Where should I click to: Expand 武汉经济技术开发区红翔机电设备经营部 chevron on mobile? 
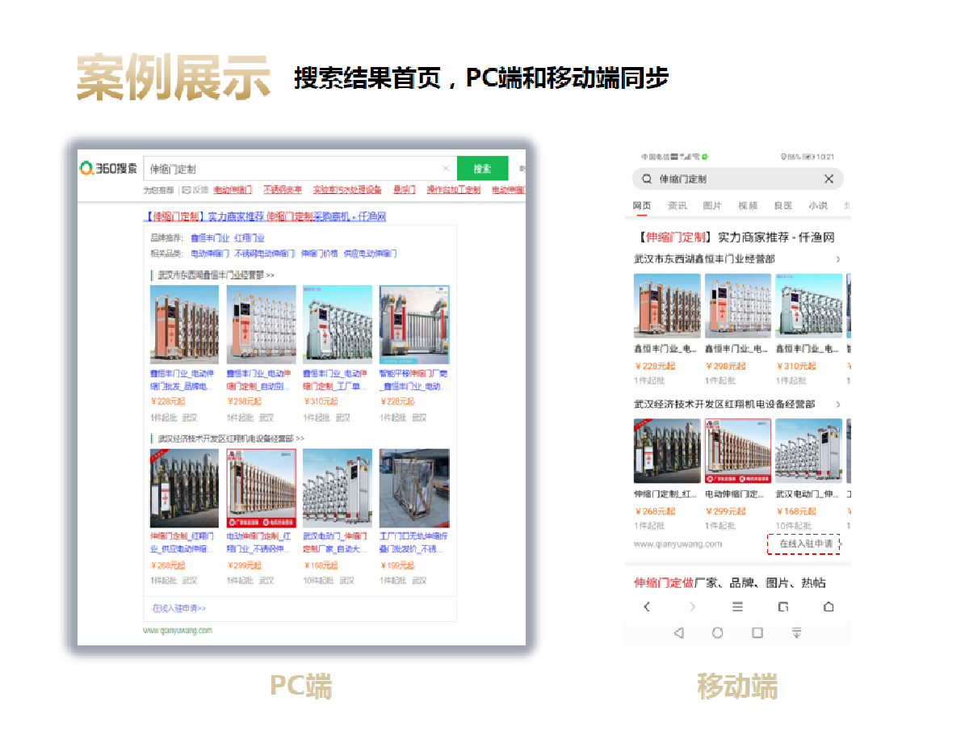point(837,404)
